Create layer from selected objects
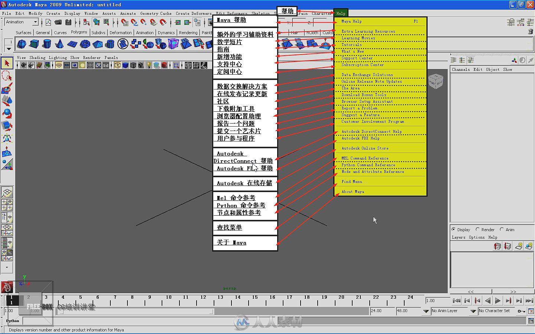 [529, 246]
